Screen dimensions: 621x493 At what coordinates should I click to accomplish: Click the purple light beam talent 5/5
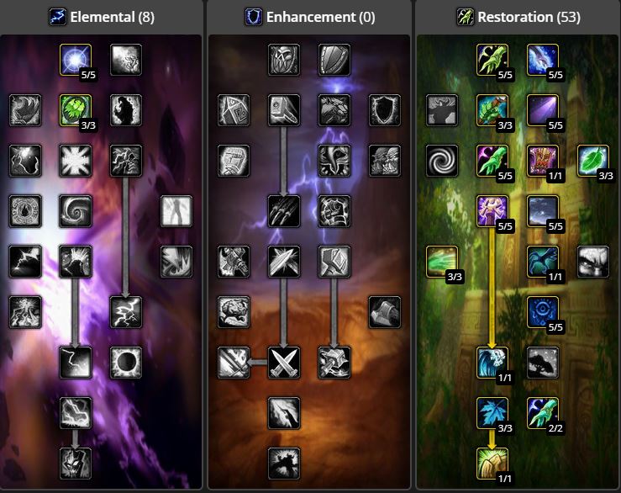click(x=543, y=110)
